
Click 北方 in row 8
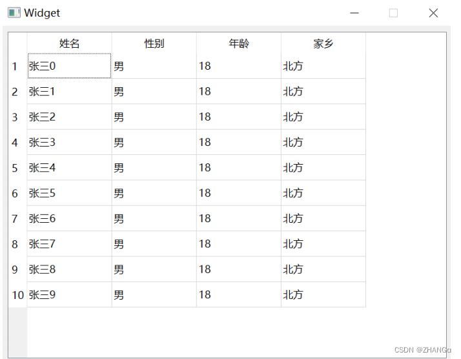click(323, 244)
